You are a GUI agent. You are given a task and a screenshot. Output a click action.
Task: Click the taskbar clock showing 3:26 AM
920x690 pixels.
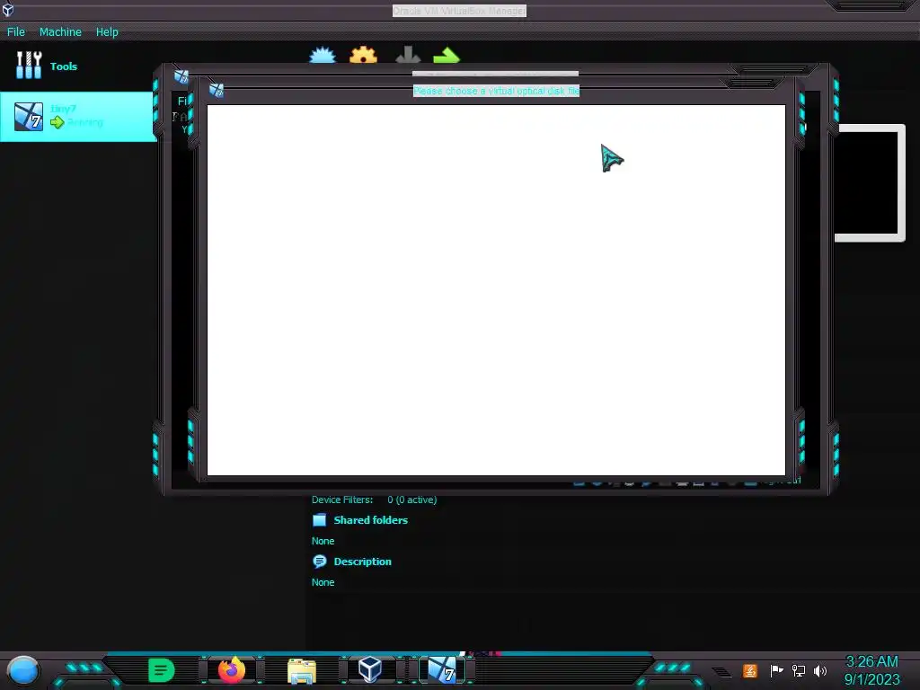point(871,670)
